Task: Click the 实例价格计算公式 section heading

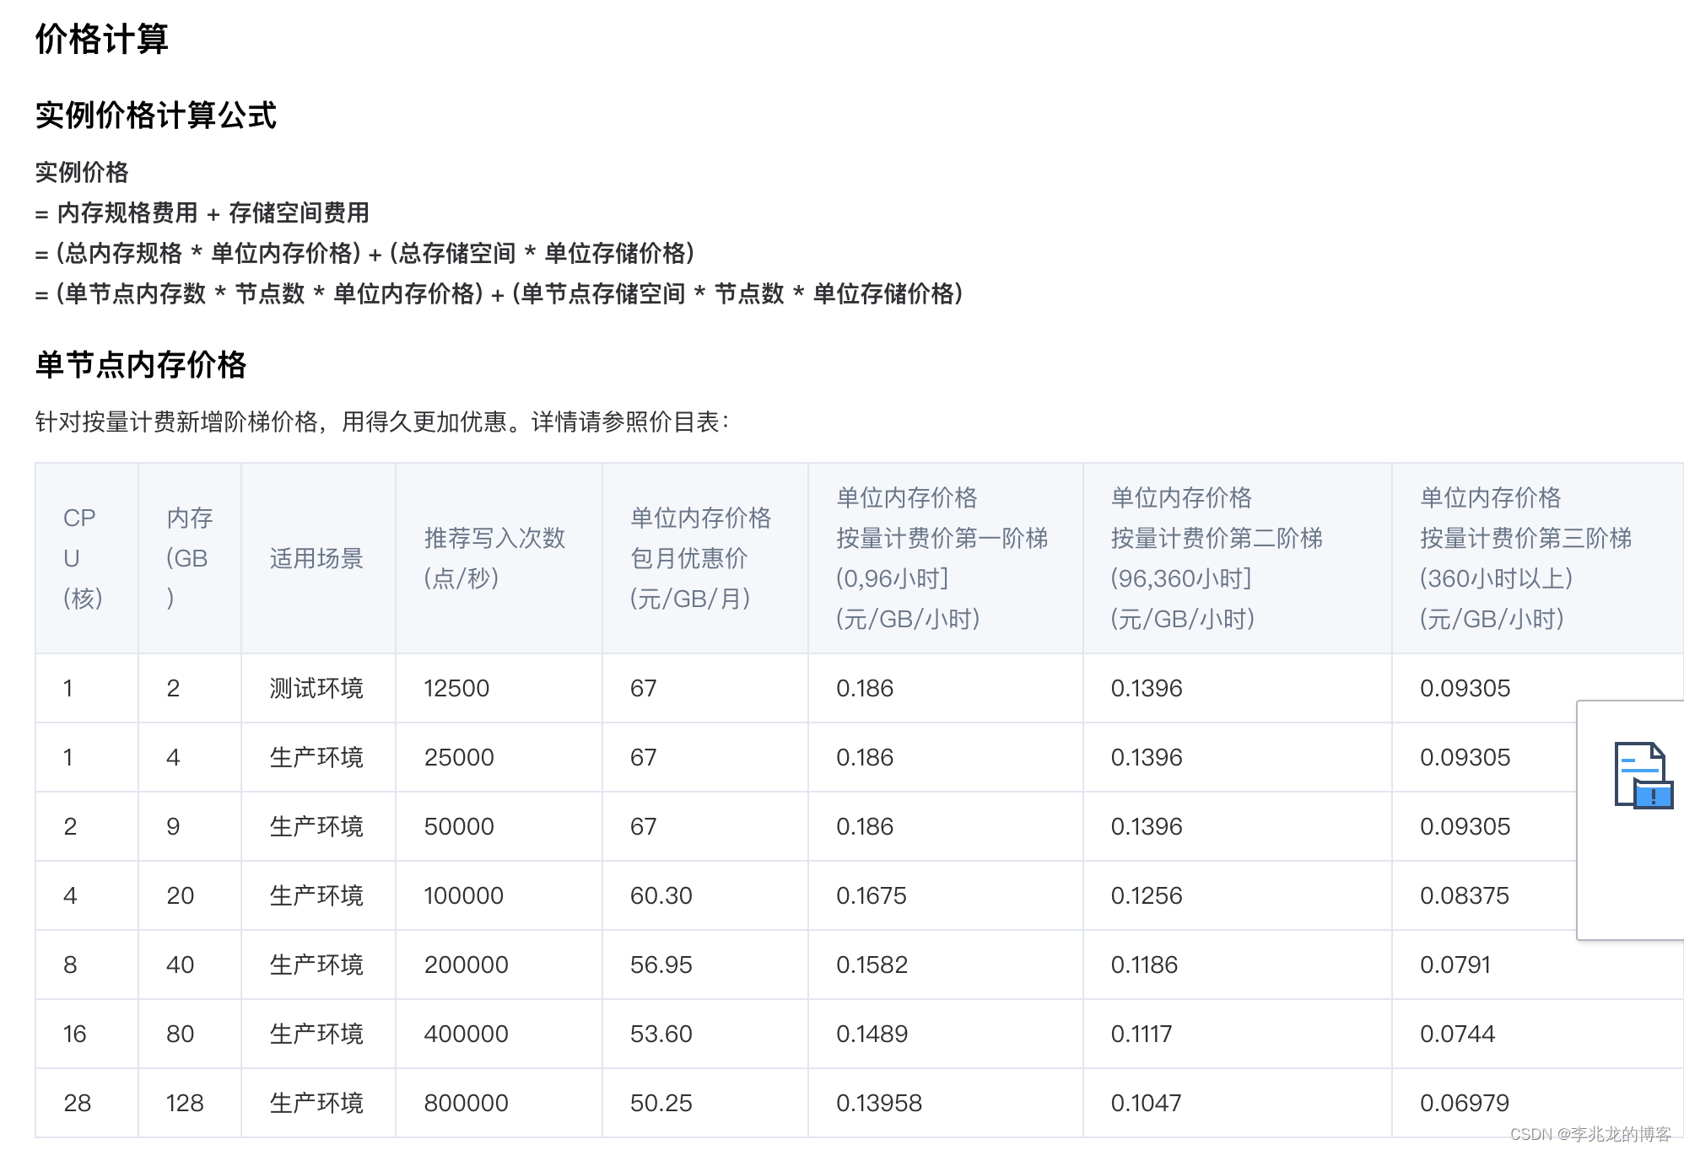Action: [156, 116]
